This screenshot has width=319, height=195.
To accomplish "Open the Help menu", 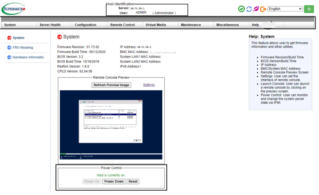I will tap(255, 25).
